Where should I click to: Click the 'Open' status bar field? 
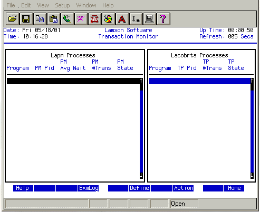click(x=184, y=204)
